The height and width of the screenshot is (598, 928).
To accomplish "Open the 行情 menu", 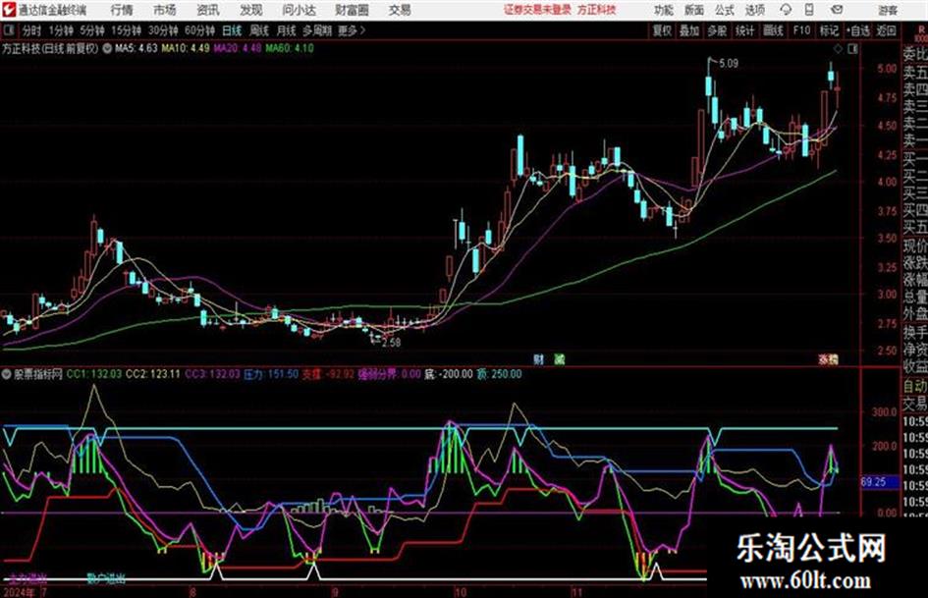I will coord(122,10).
